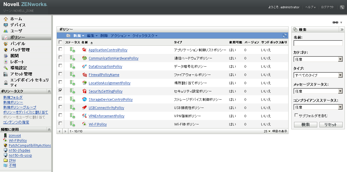Open the カテゴリ dropdown

point(318,59)
